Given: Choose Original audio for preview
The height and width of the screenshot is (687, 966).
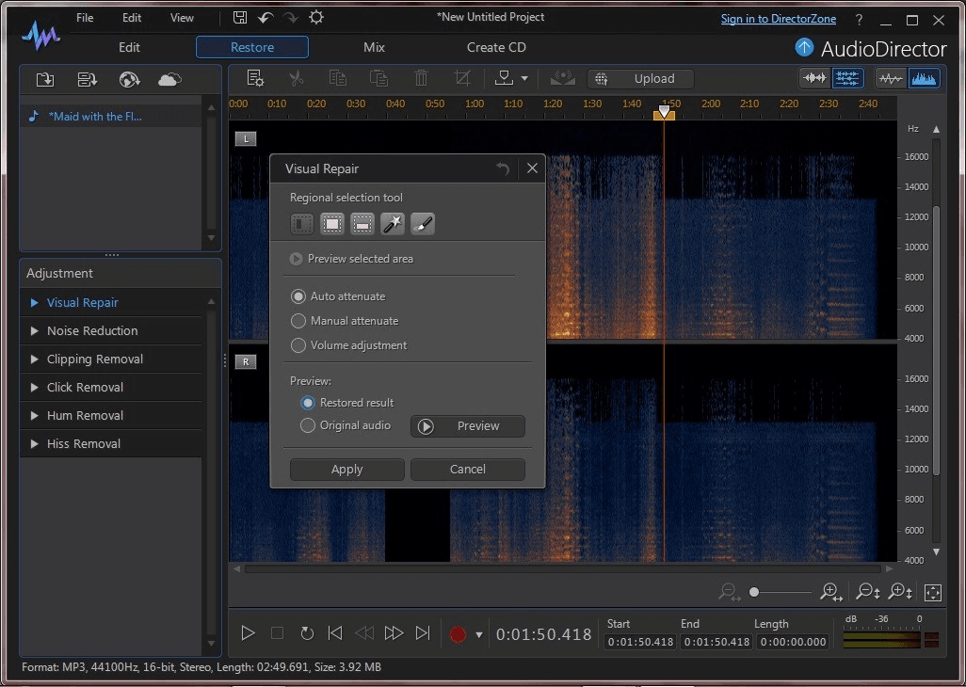Looking at the screenshot, I should (308, 425).
